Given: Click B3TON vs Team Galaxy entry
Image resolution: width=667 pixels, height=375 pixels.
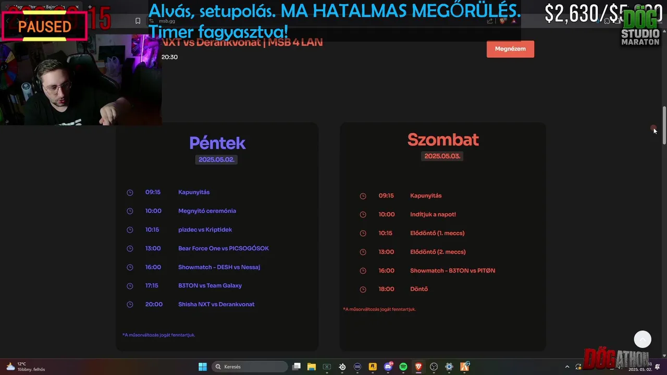Looking at the screenshot, I should [210, 285].
